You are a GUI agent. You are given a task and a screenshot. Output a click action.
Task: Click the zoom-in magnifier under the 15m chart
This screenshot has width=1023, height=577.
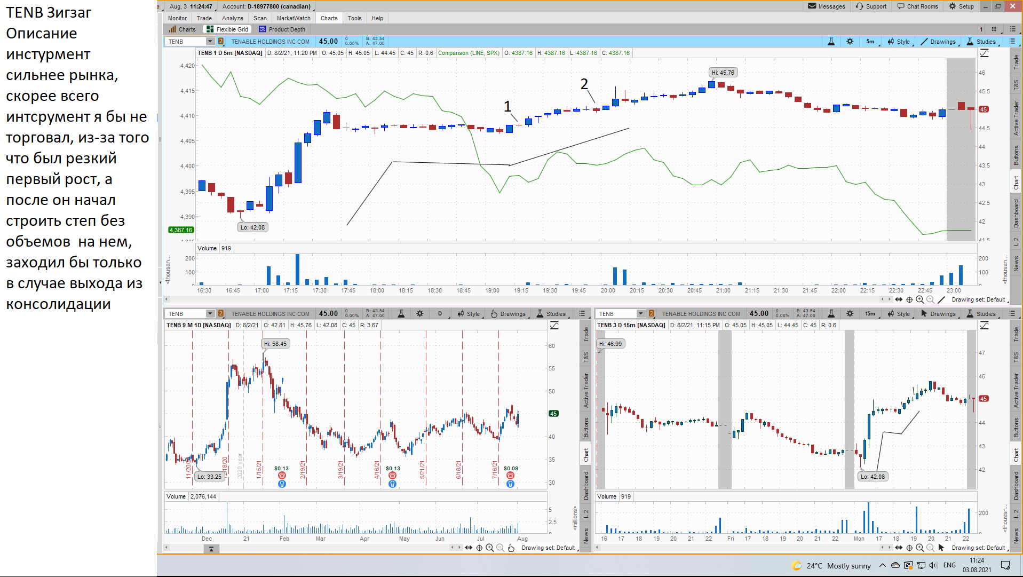tap(920, 548)
